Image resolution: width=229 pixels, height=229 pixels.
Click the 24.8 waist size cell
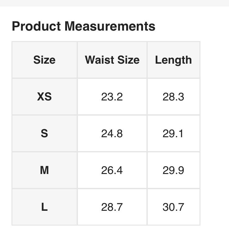coord(112,134)
